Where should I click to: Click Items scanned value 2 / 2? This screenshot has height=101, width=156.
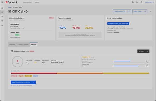point(43,62)
